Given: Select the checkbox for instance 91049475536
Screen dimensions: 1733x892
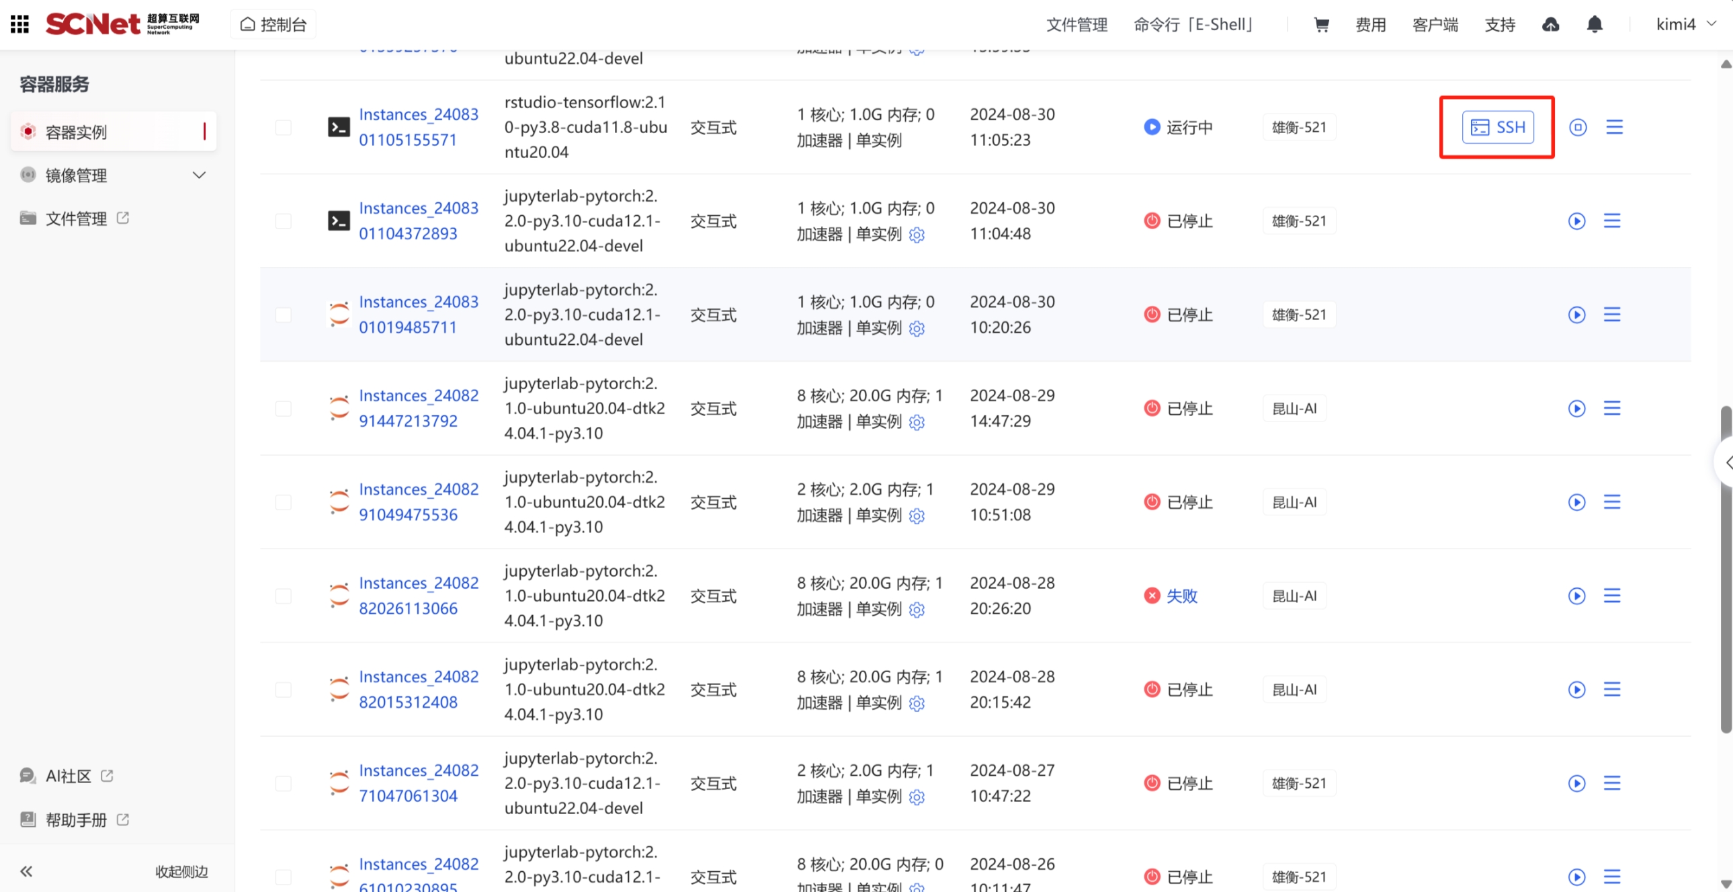Looking at the screenshot, I should click(283, 502).
